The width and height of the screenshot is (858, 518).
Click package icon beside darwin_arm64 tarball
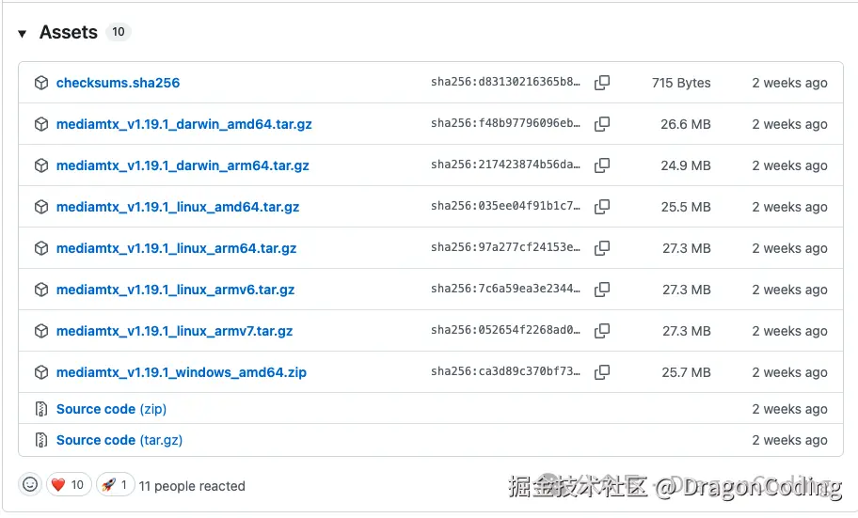click(x=41, y=165)
